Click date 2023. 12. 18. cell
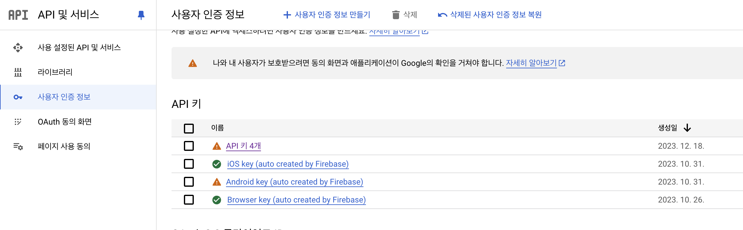This screenshot has height=230, width=743. click(681, 146)
